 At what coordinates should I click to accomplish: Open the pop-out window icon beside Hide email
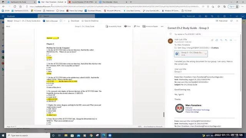231,21
